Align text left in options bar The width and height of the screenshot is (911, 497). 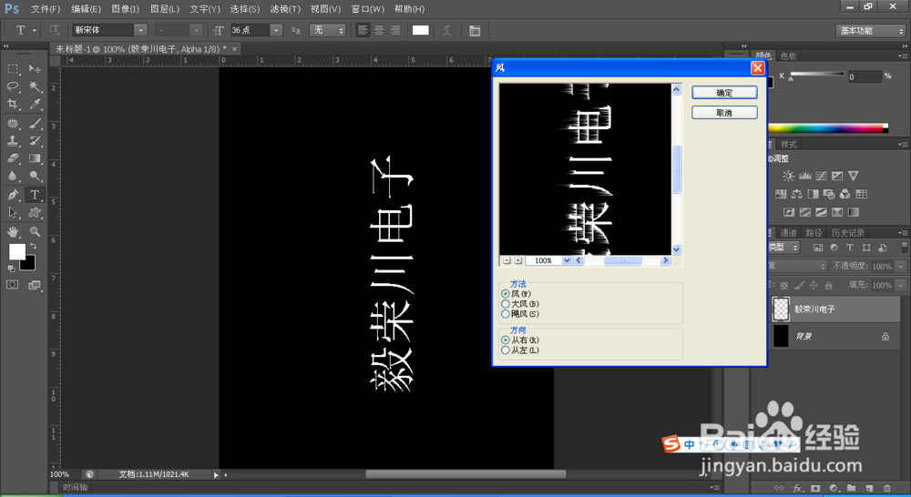point(363,30)
